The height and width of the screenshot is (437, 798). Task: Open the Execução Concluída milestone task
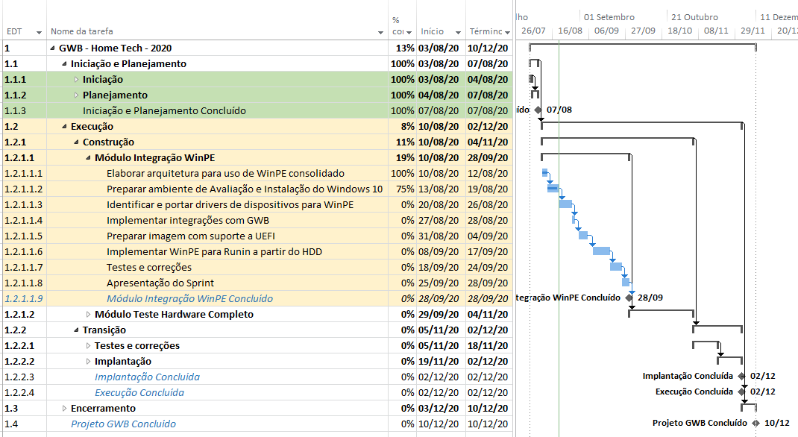coord(139,393)
